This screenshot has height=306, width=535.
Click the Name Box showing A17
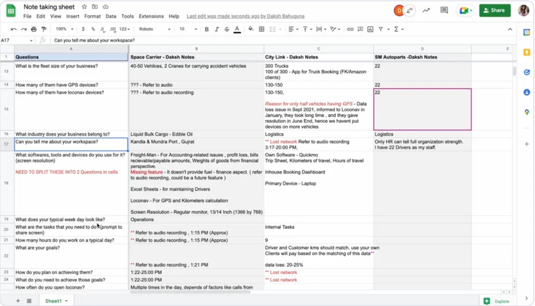[17, 40]
